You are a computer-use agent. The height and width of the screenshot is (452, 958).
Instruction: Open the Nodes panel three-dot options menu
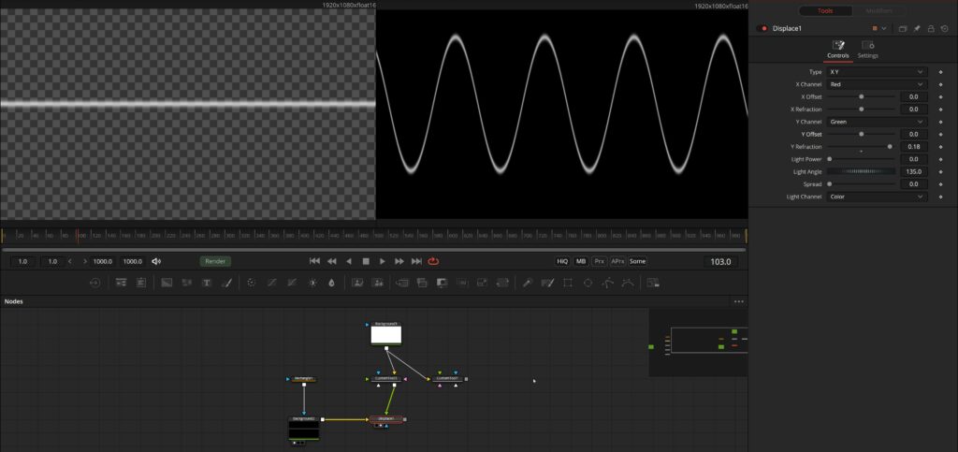[x=739, y=301]
